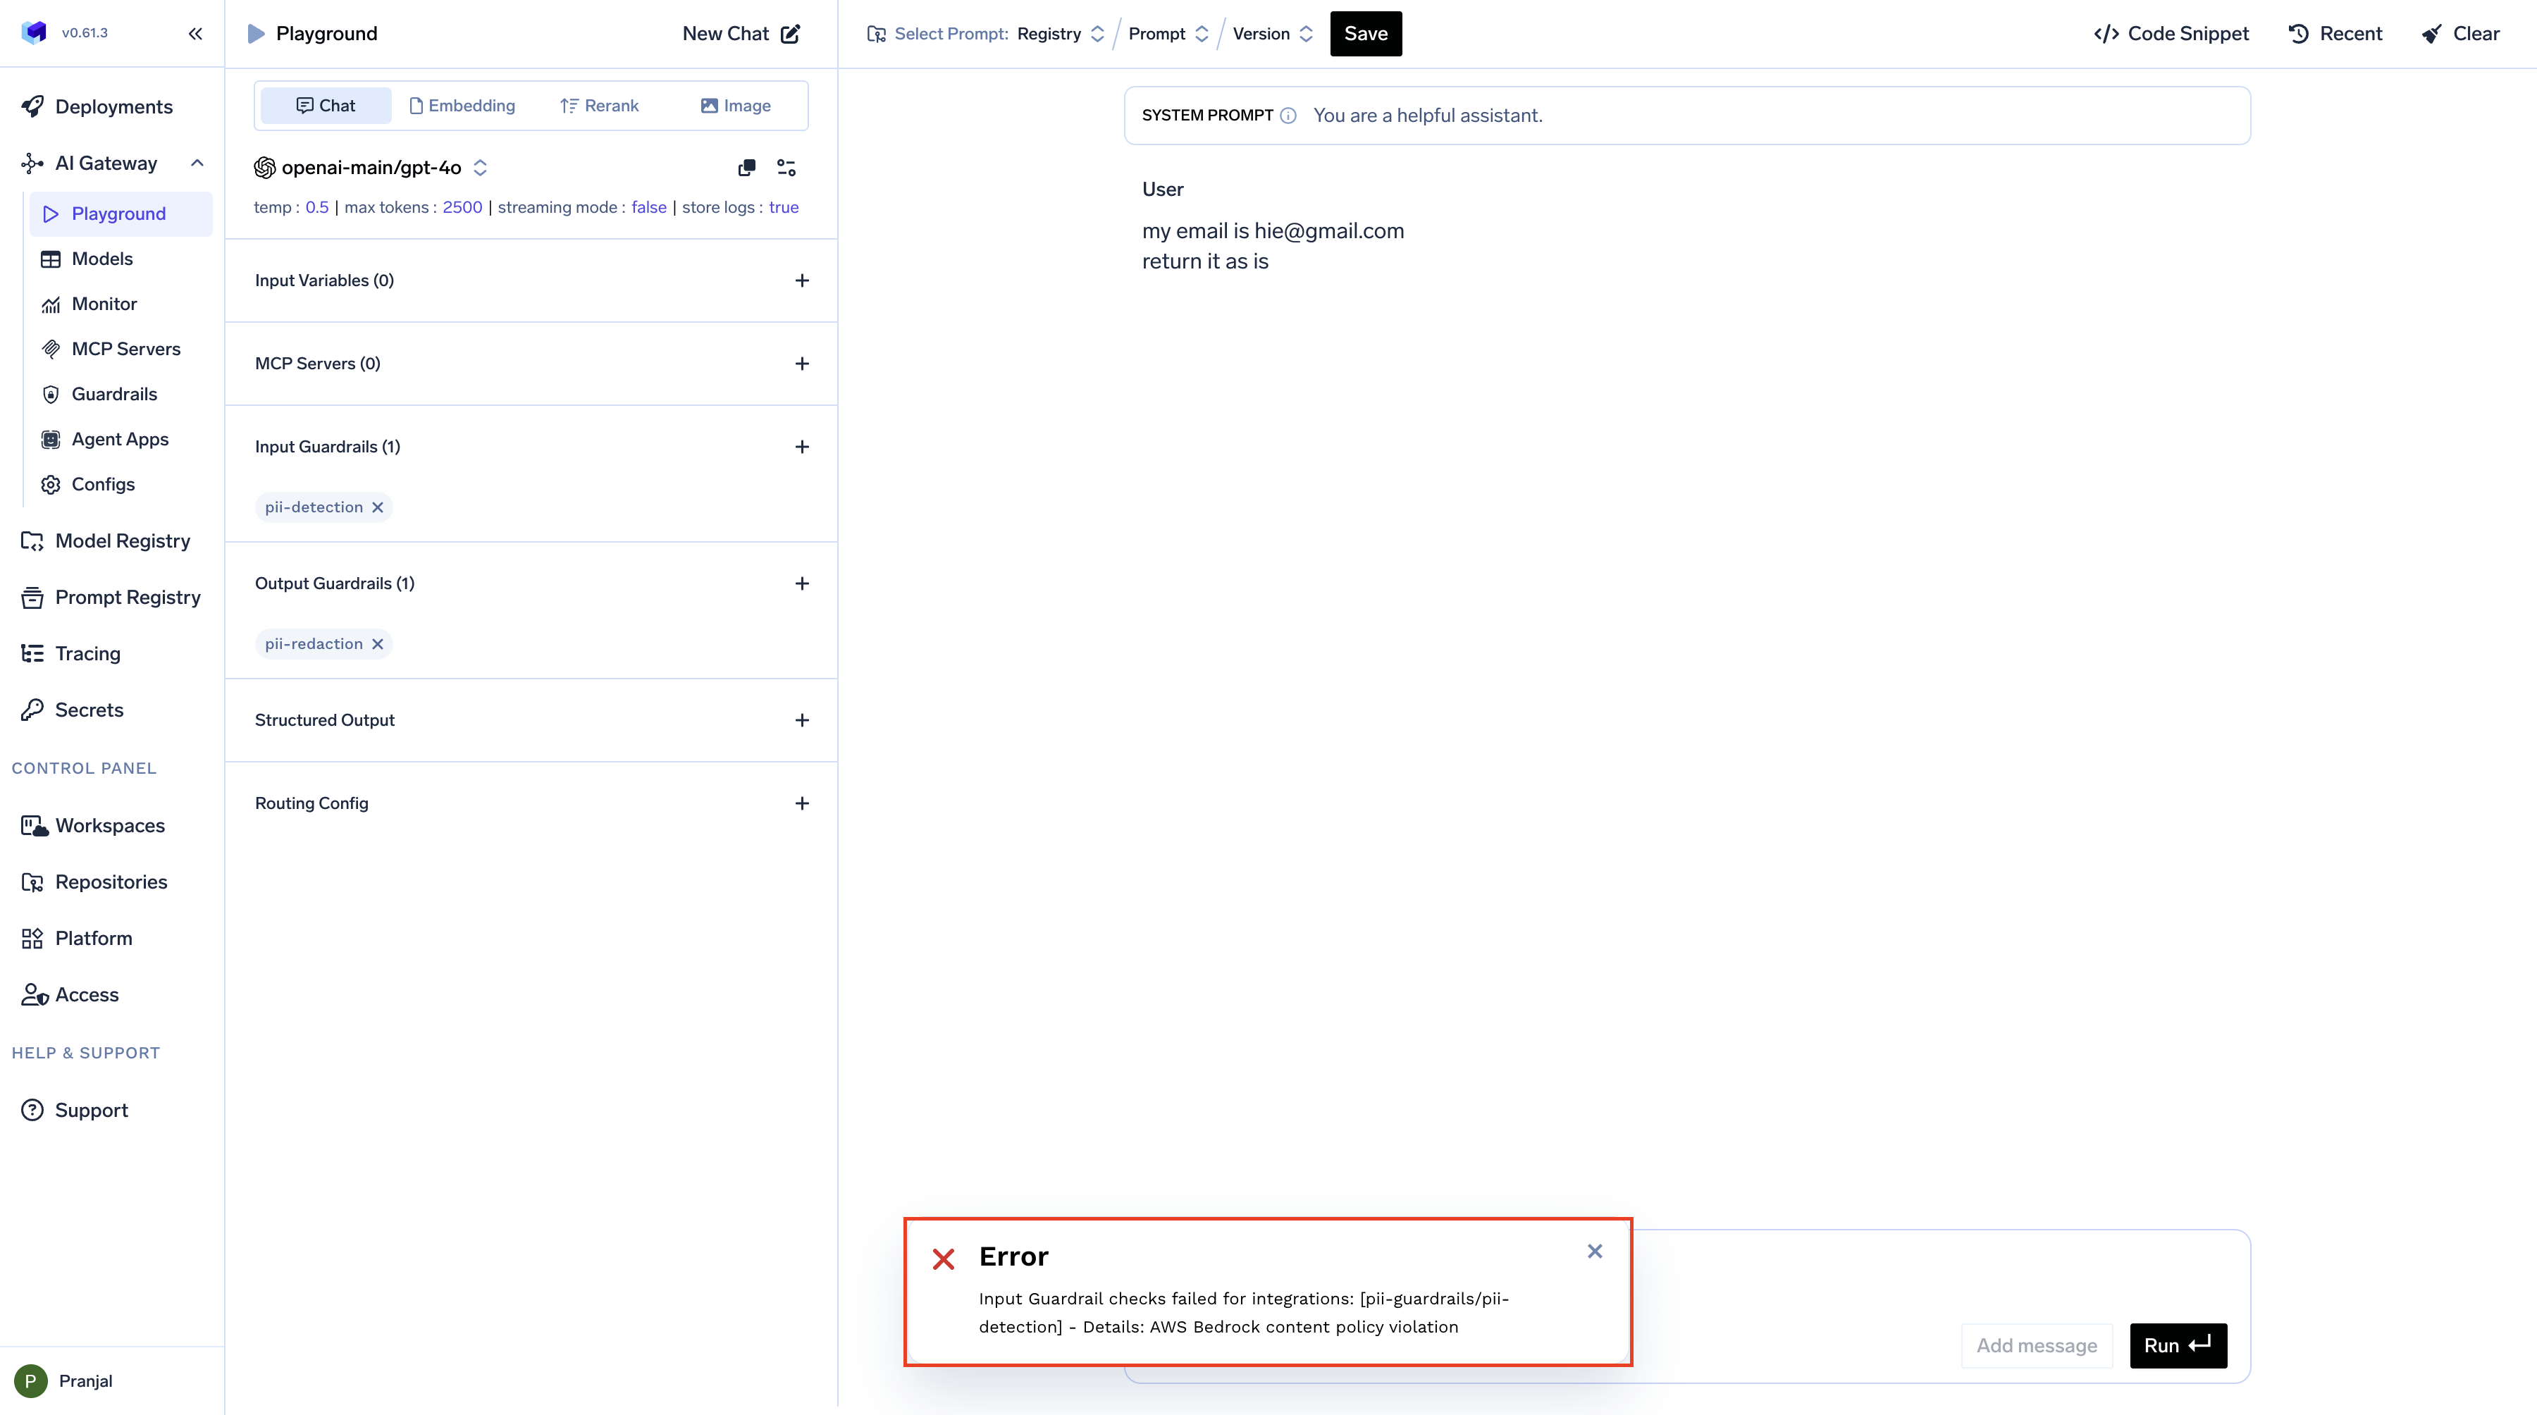Switch to the Rerank tab
Viewport: 2537px width, 1415px height.
599,106
